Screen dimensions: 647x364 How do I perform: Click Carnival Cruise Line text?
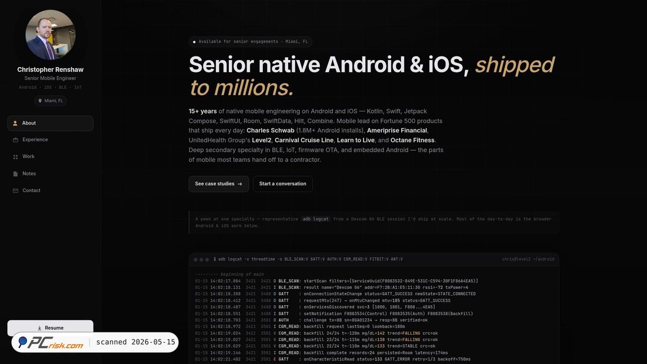tap(304, 141)
